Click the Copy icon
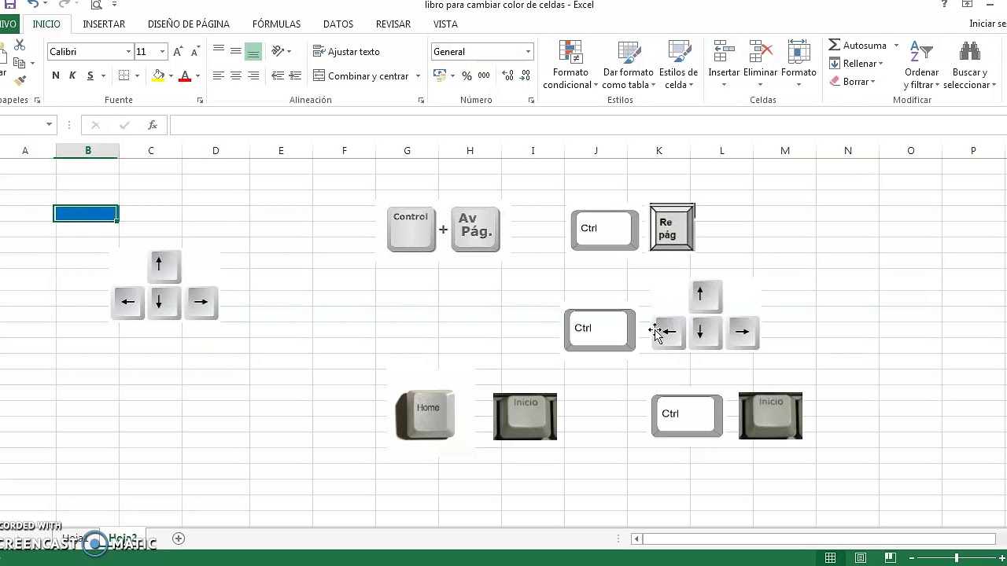The width and height of the screenshot is (1007, 566). point(19,63)
